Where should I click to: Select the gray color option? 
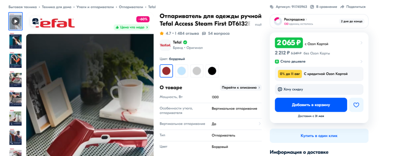pyautogui.click(x=197, y=71)
